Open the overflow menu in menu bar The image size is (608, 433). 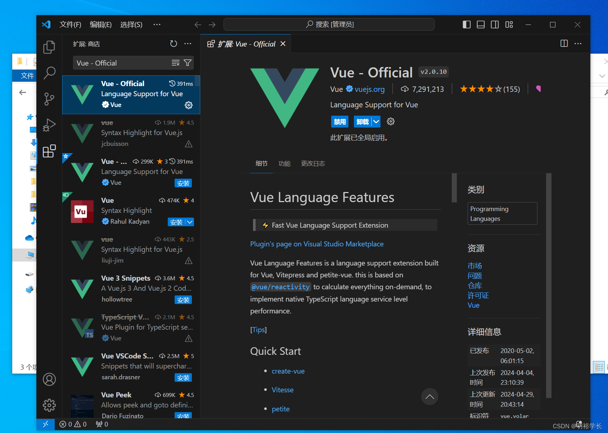(157, 24)
